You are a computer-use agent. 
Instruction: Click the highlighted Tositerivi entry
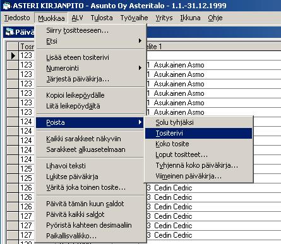(198, 133)
